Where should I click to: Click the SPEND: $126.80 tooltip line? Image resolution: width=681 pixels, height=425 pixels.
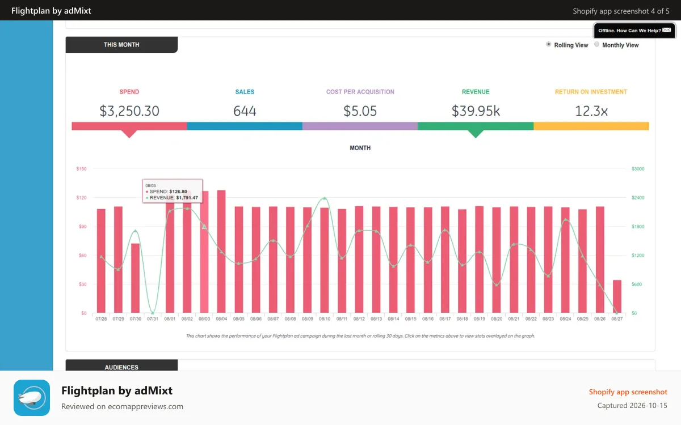[166, 192]
